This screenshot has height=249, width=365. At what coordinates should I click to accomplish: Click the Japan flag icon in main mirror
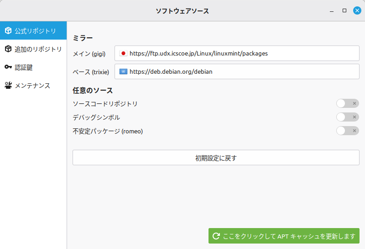click(x=123, y=53)
